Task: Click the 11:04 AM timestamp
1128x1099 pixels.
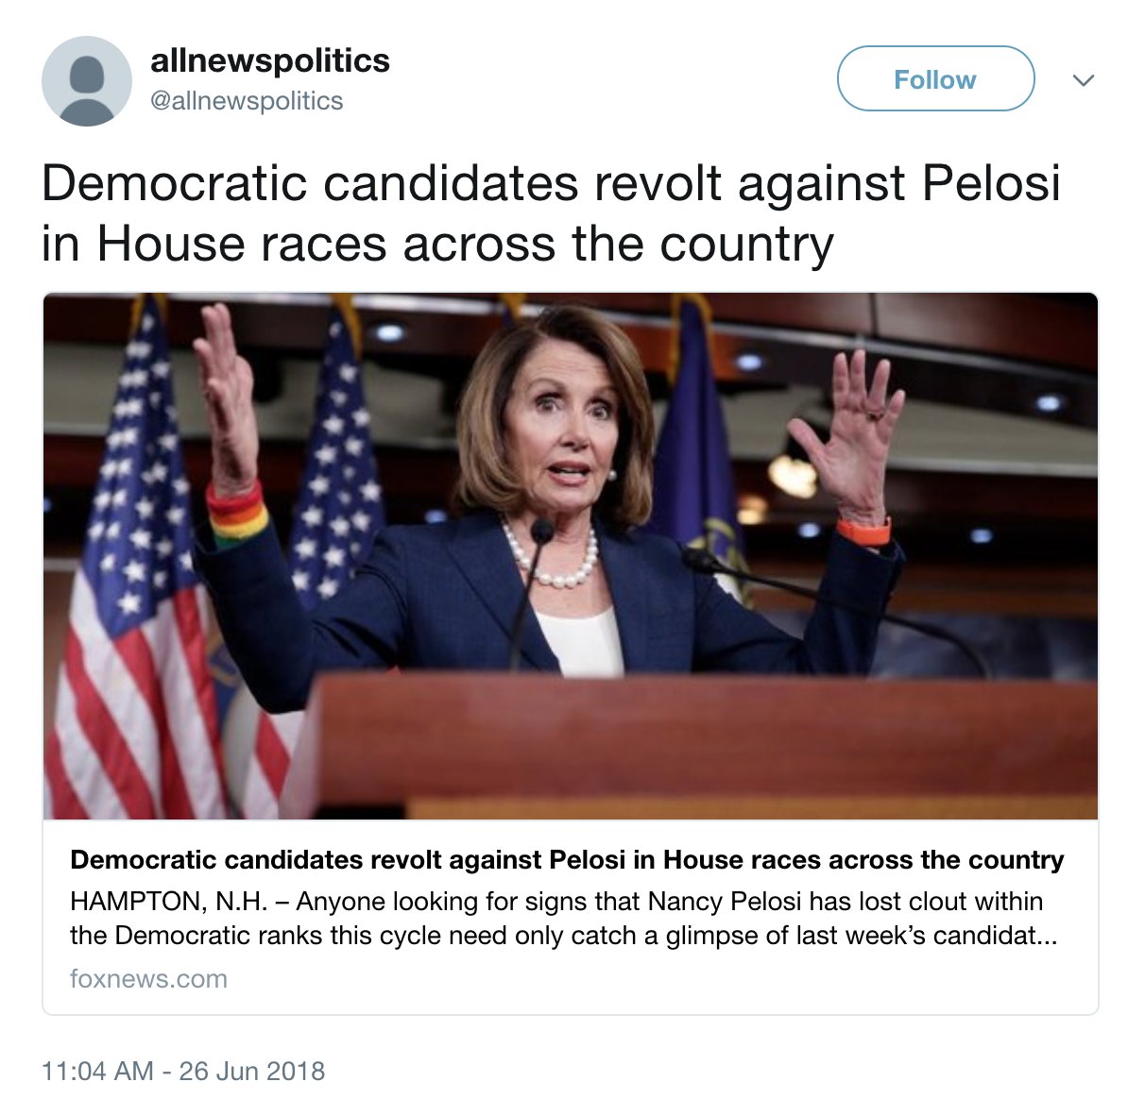Action: click(97, 1071)
